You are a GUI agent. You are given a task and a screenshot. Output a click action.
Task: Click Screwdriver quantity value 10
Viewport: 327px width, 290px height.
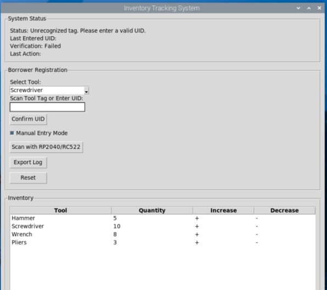coord(117,226)
